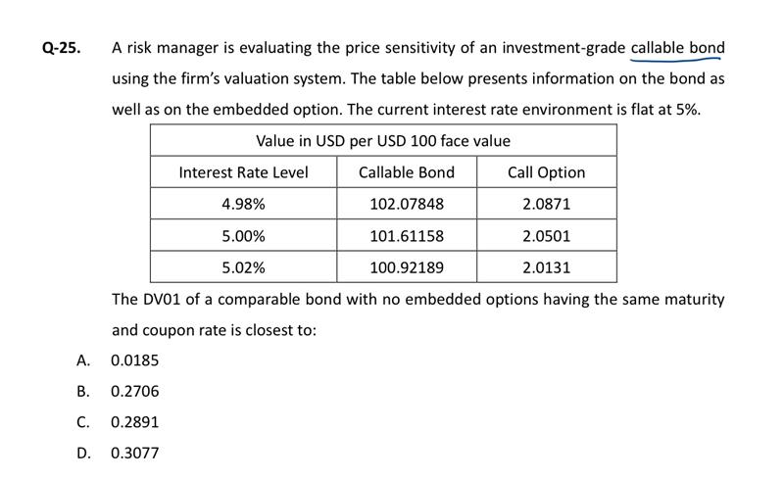Click the call option value 2.0501
Screen dimensions: 784x480
tap(546, 236)
